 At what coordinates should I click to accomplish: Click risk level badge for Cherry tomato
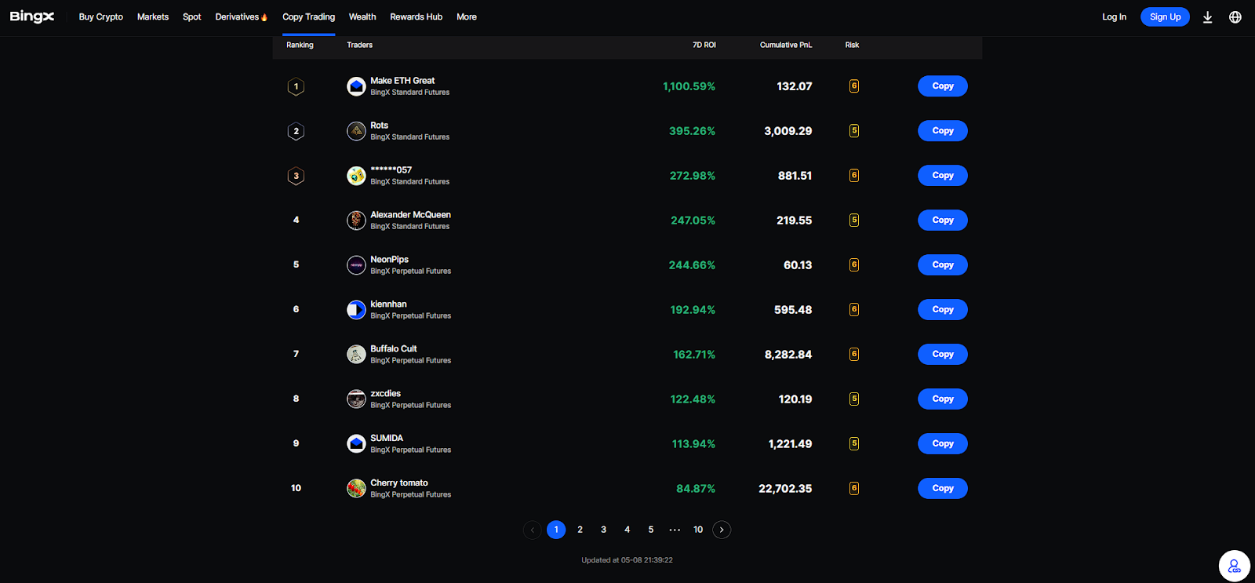(x=854, y=489)
